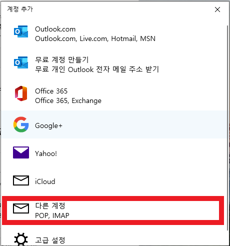
Task: Click the Office 365 logo icon
Action: pos(21,93)
